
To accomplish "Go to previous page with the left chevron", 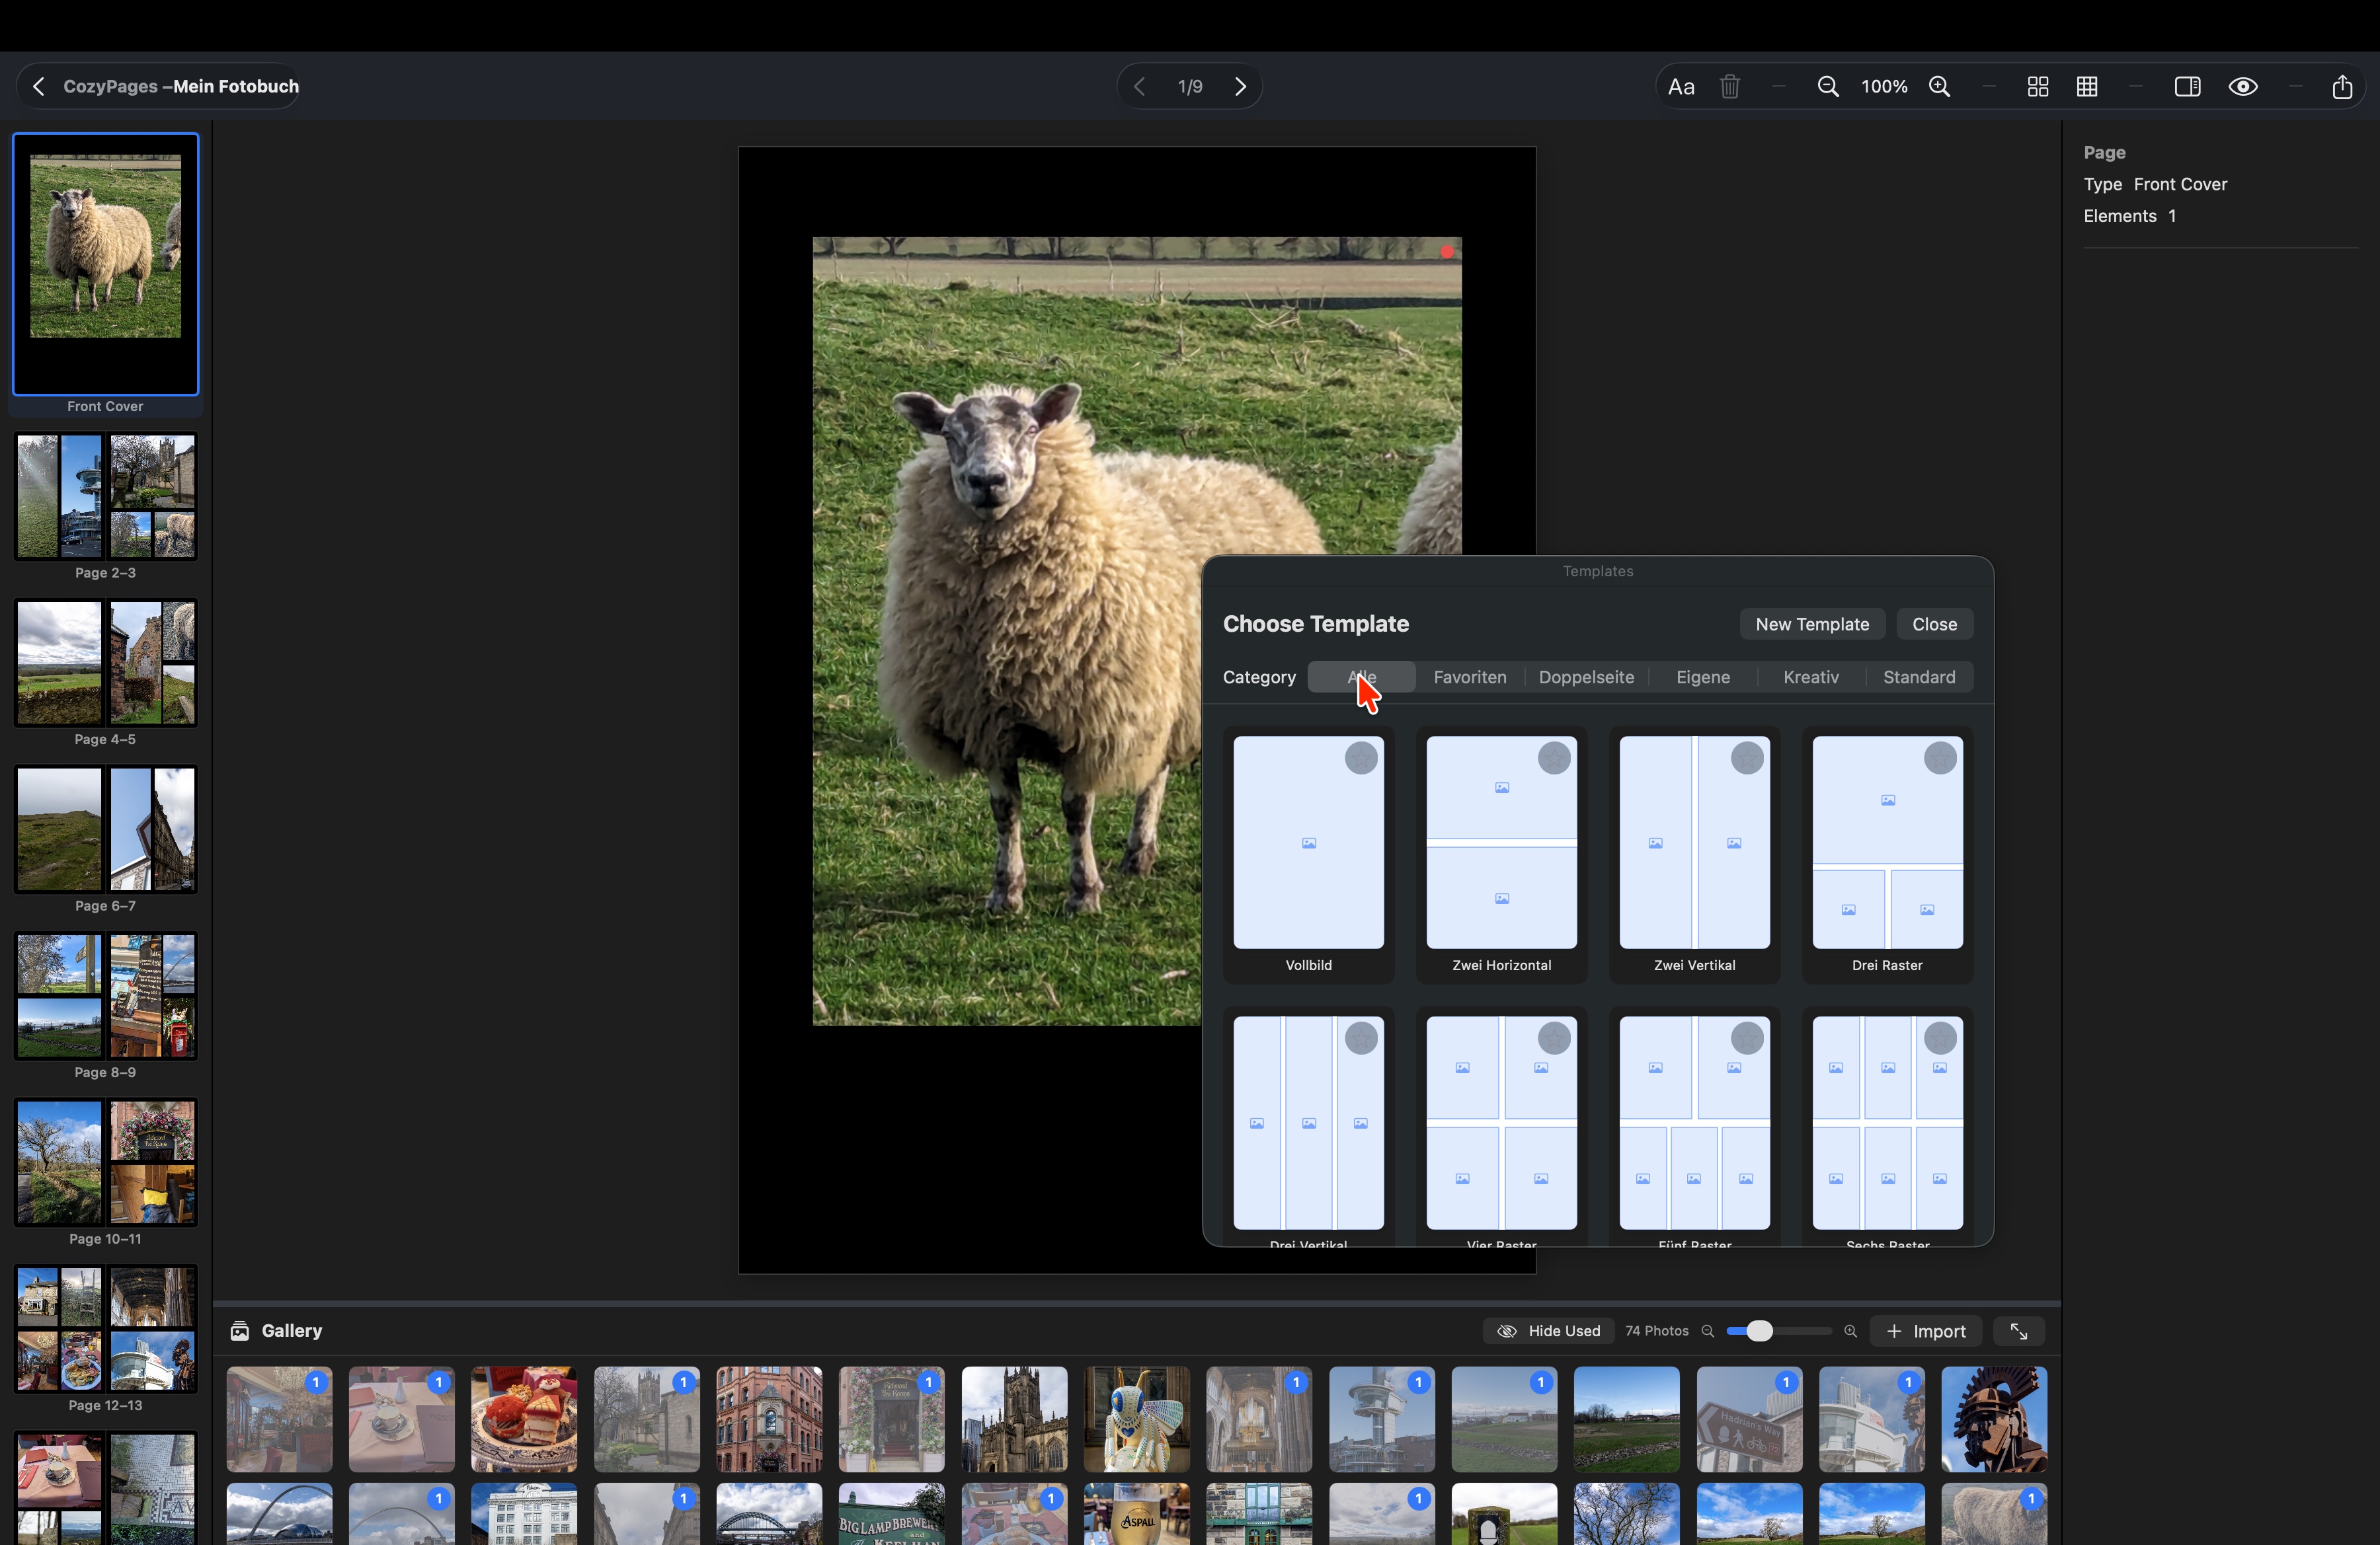I will [x=1139, y=87].
